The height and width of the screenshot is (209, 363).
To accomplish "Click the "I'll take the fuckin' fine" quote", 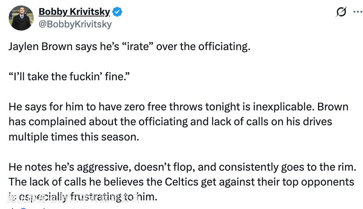I will tap(69, 77).
